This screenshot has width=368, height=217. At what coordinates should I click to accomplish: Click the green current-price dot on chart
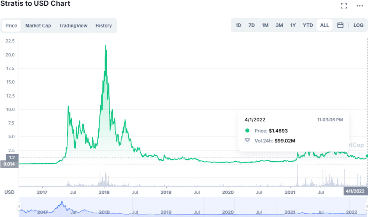[367, 156]
